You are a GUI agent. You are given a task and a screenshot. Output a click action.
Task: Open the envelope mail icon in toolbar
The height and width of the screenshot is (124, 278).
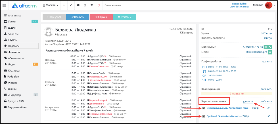pos(78,5)
